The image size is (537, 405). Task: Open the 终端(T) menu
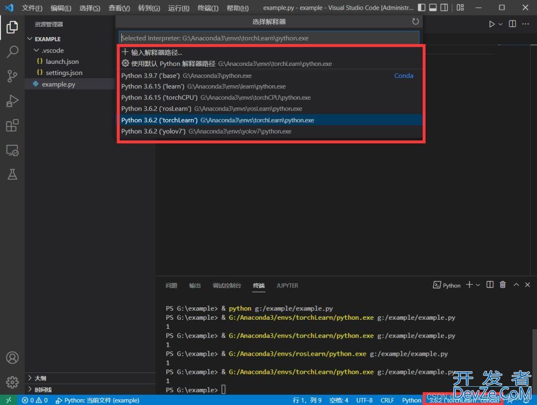[208, 8]
